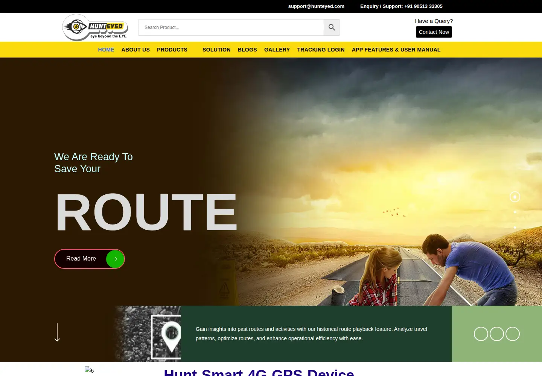Click the "We Are Ready To Save Your" text
This screenshot has width=542, height=376.
coord(93,163)
